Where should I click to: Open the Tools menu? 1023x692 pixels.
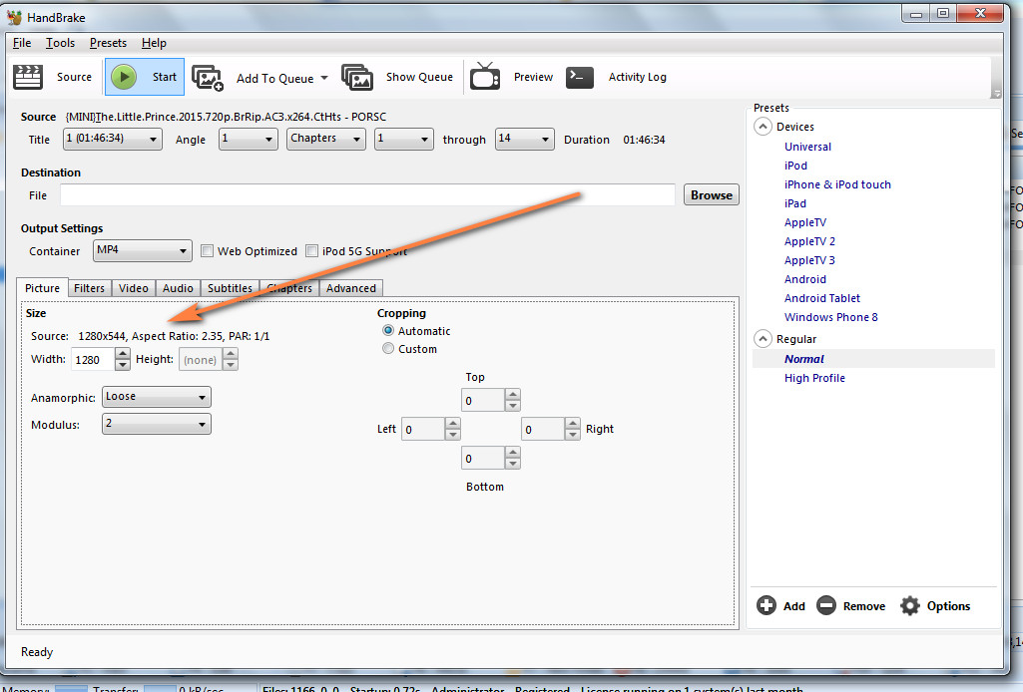[60, 43]
